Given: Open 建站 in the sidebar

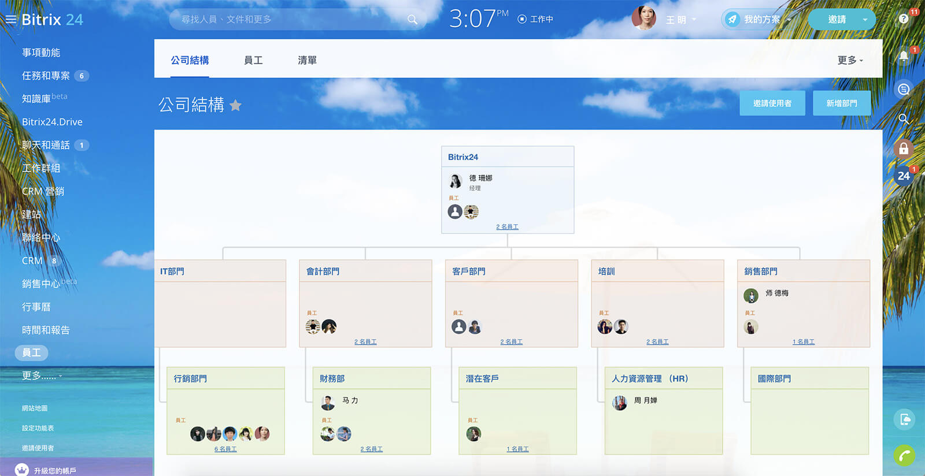Looking at the screenshot, I should [31, 214].
